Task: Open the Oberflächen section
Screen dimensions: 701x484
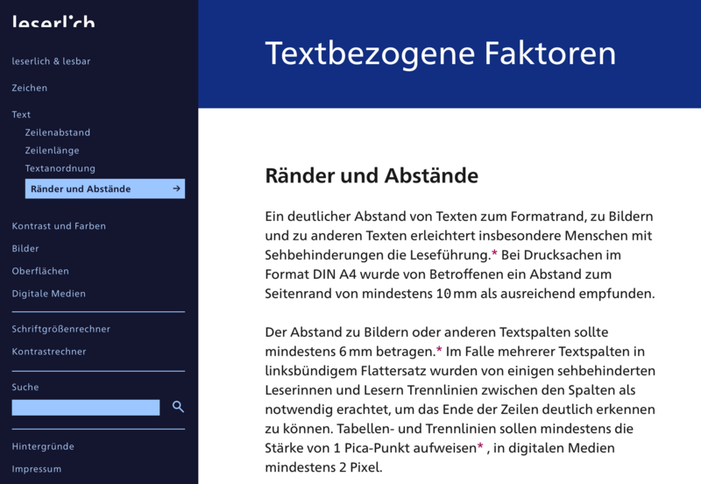Action: coord(40,271)
